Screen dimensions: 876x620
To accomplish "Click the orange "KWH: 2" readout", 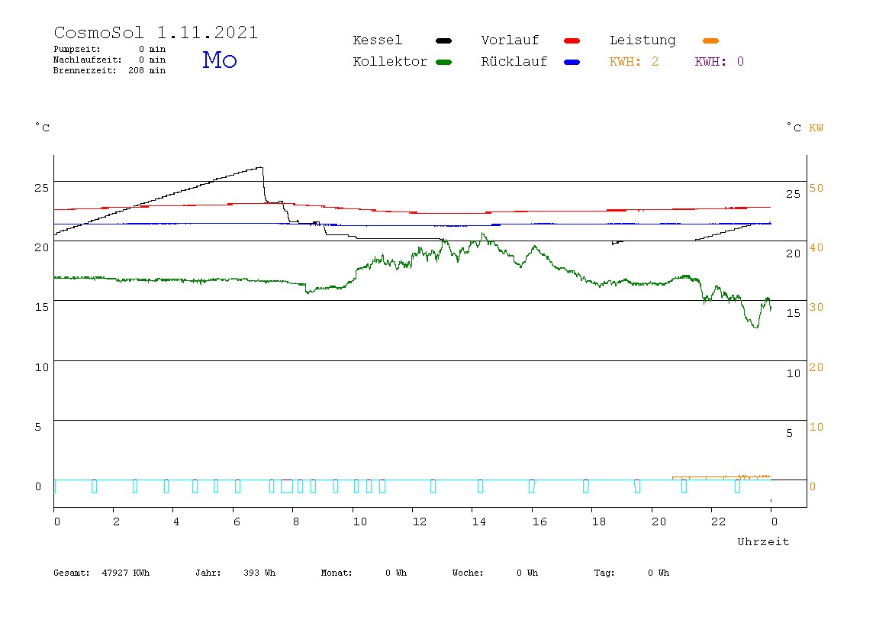I will click(634, 62).
